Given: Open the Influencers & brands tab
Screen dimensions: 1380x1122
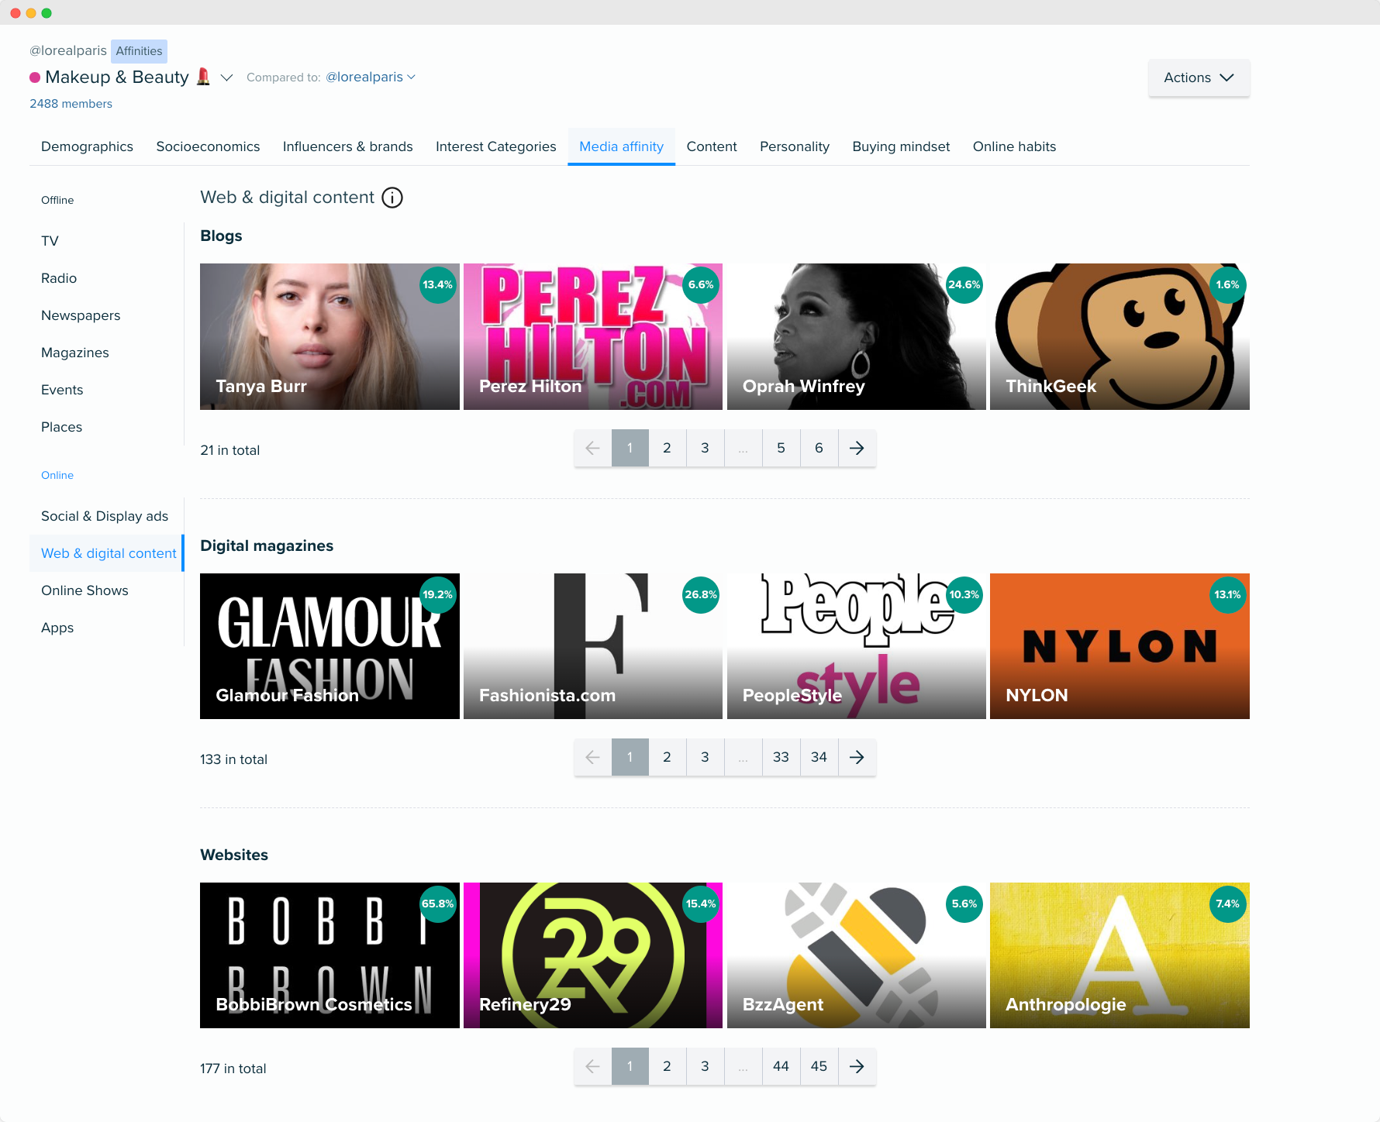Looking at the screenshot, I should coord(347,146).
